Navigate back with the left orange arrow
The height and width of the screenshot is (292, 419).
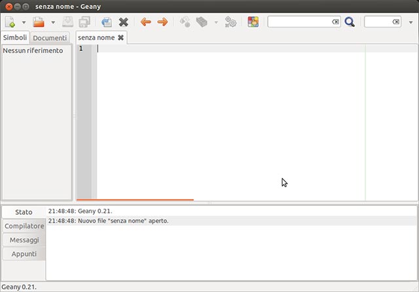(145, 22)
